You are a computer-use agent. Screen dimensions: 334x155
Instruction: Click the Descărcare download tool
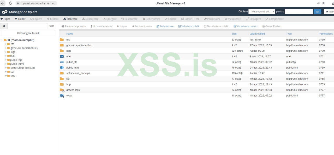click(90, 19)
